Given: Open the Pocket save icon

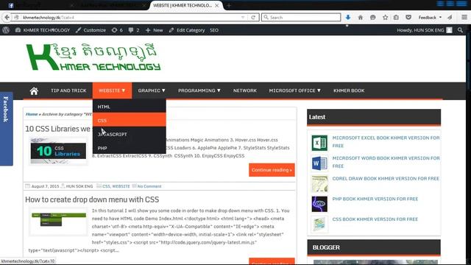Looking at the screenshot, I should click(x=408, y=18).
